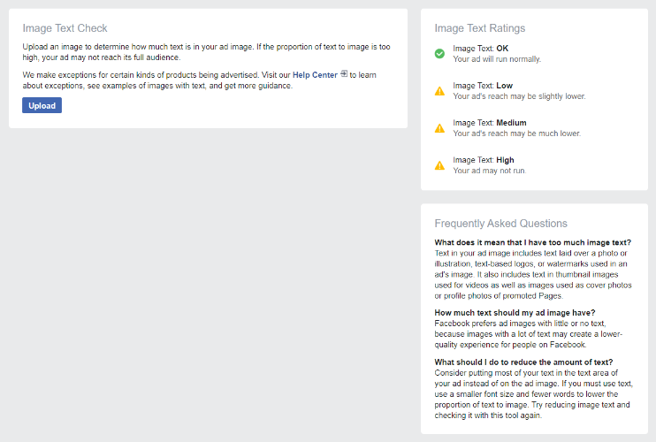Click the warning icon next to Image Text: Low
Viewport: 656px width, 442px height.
tap(439, 91)
